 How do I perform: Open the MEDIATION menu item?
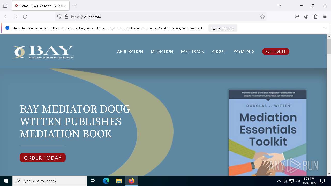(x=162, y=51)
